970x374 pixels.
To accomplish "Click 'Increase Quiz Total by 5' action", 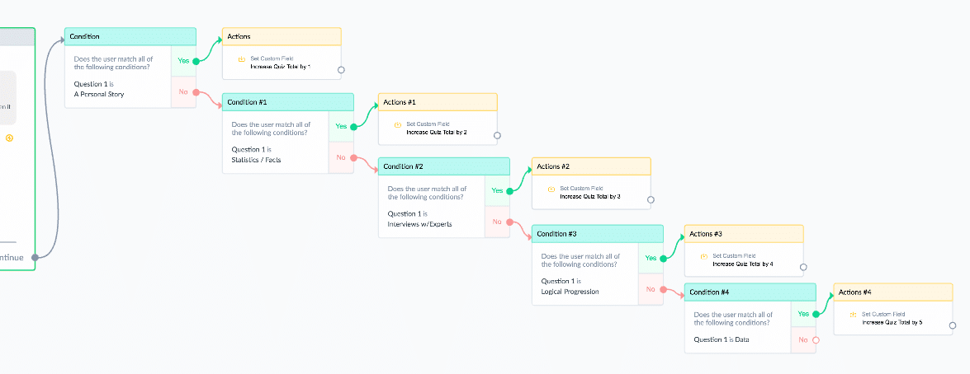I will (x=892, y=321).
